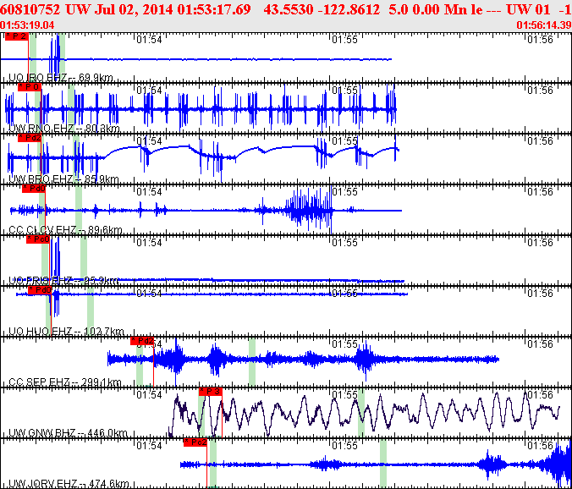The image size is (572, 489).
Task: Click the 01:54 time label on JORV trace
Action: [x=149, y=446]
